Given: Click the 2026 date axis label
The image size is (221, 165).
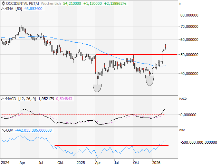Looking at the screenshot, I should (x=156, y=163).
